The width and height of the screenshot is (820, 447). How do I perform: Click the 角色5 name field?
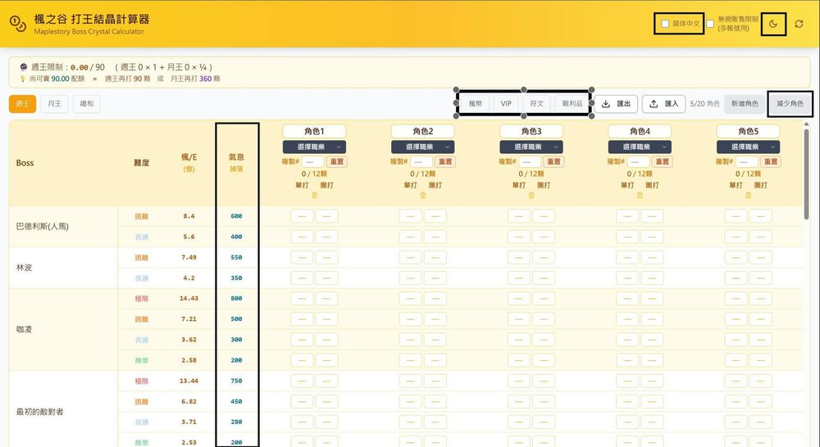pyautogui.click(x=749, y=131)
